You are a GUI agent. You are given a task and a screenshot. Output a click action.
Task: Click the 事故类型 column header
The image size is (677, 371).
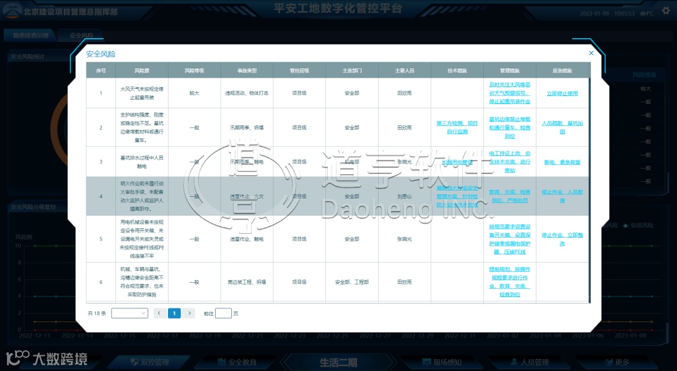(x=247, y=70)
